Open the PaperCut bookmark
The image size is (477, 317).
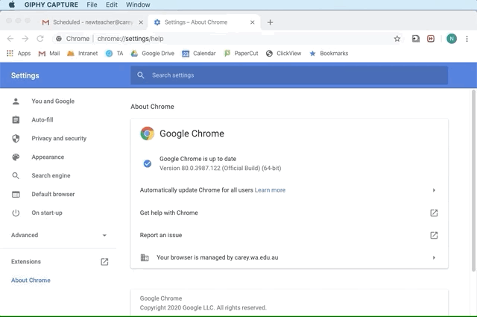(241, 53)
